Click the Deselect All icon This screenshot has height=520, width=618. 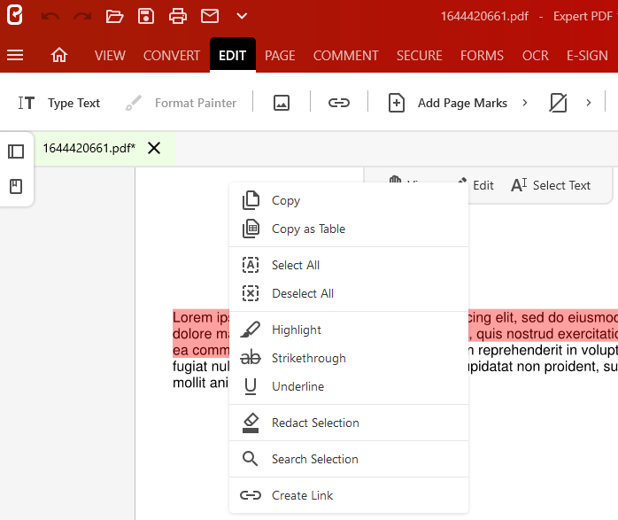(x=251, y=293)
